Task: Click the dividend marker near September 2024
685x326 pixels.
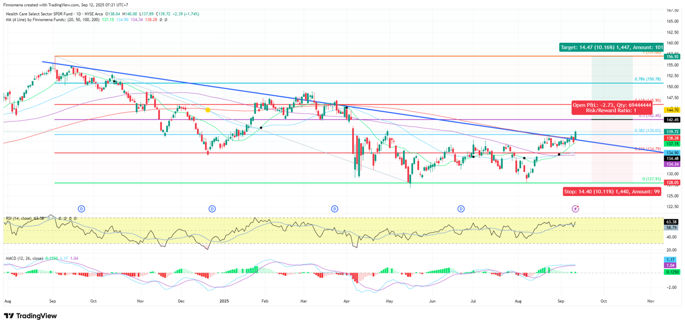Action: [81, 210]
